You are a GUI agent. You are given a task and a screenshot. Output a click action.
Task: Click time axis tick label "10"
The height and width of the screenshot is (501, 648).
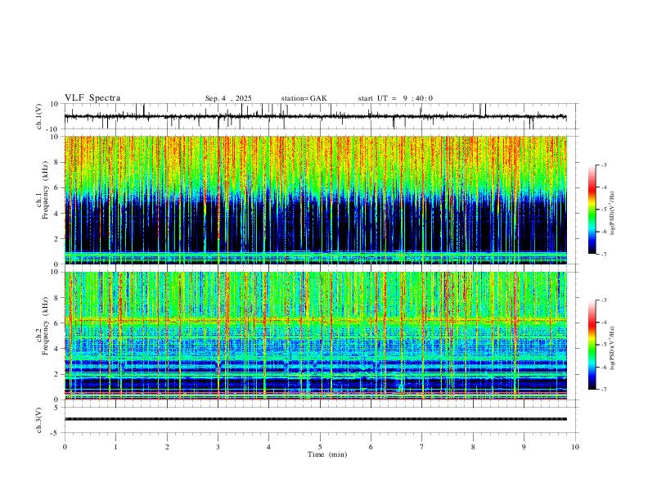click(x=575, y=447)
